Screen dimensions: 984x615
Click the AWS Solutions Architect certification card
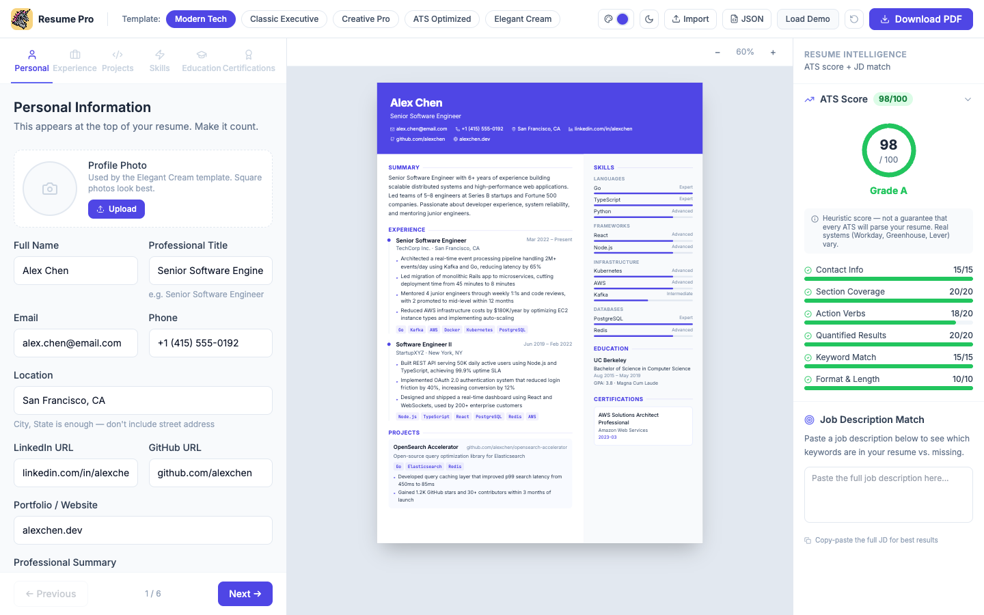coord(643,426)
